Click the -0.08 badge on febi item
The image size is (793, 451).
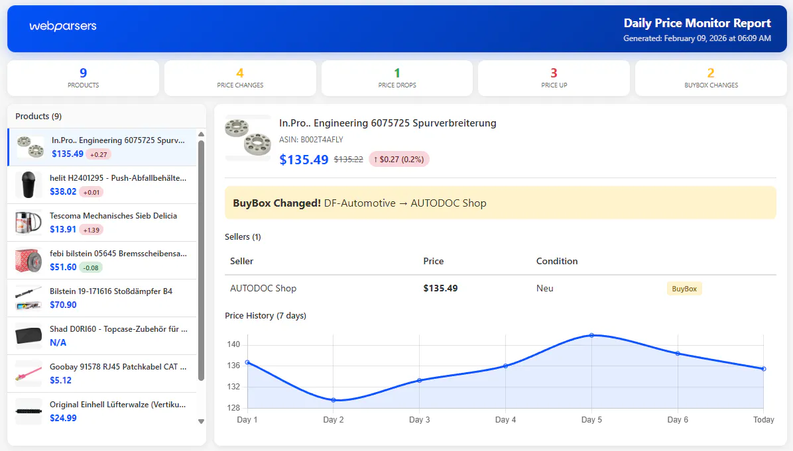91,268
